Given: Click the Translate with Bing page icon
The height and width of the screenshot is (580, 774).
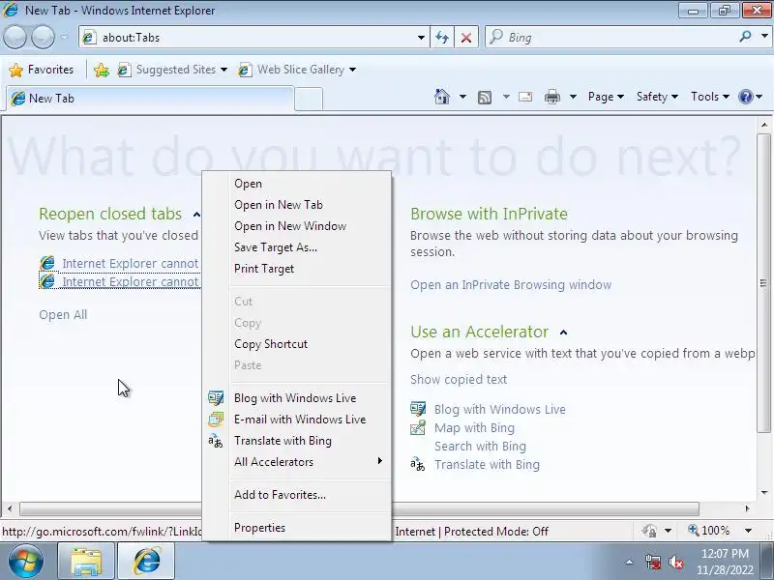Looking at the screenshot, I should click(418, 465).
